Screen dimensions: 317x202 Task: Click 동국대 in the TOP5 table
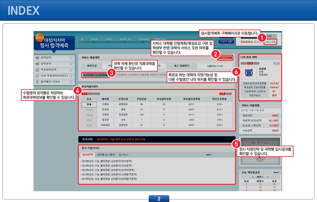[x=105, y=120]
